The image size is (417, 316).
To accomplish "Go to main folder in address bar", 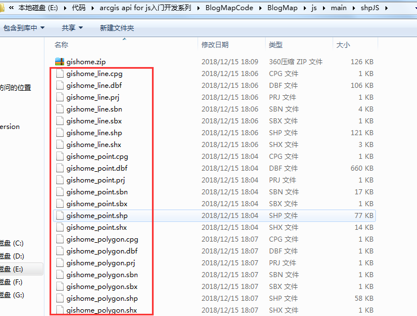I will tap(339, 8).
